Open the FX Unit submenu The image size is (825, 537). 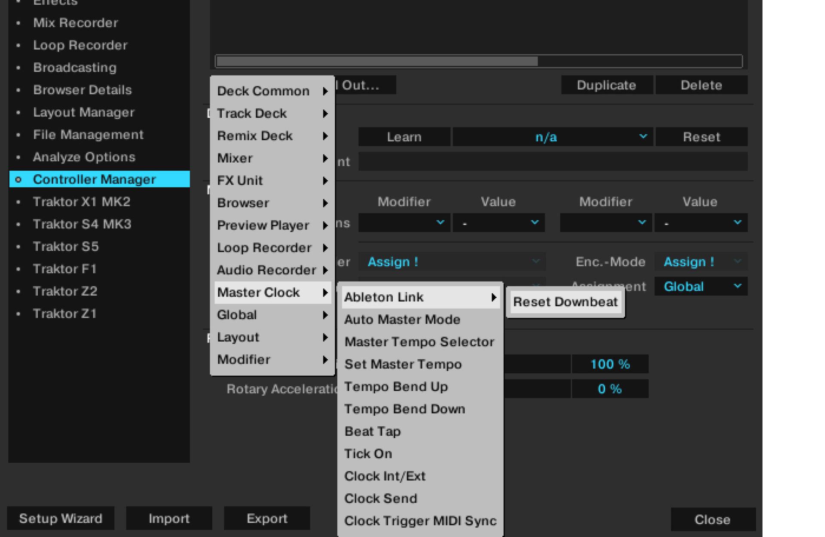pyautogui.click(x=272, y=180)
